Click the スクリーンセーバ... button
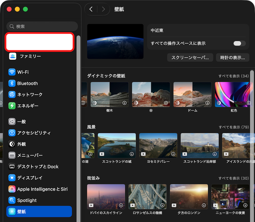 tap(190, 57)
